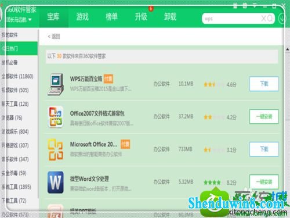Click the orange tag beside WPS万能百宝箱

pos(108,79)
